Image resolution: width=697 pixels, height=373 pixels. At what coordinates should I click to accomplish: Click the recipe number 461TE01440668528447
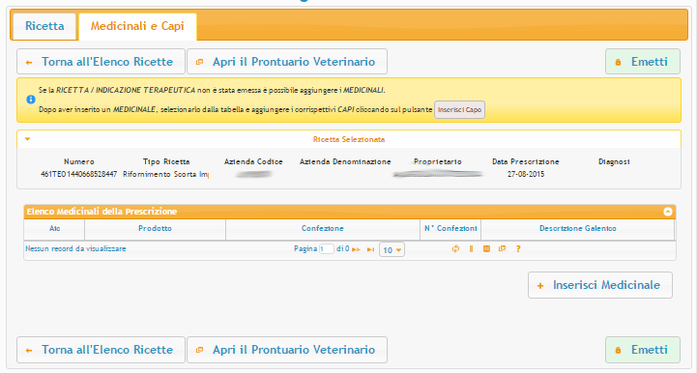(78, 174)
